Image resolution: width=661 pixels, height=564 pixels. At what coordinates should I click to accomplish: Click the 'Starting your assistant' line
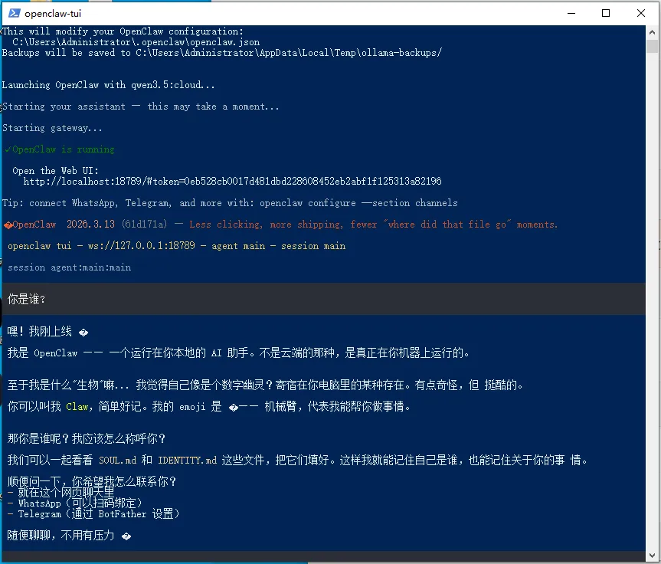(141, 107)
